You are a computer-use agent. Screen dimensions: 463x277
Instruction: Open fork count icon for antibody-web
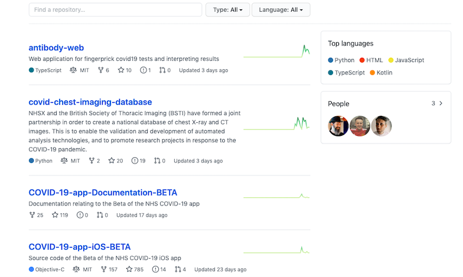(100, 70)
